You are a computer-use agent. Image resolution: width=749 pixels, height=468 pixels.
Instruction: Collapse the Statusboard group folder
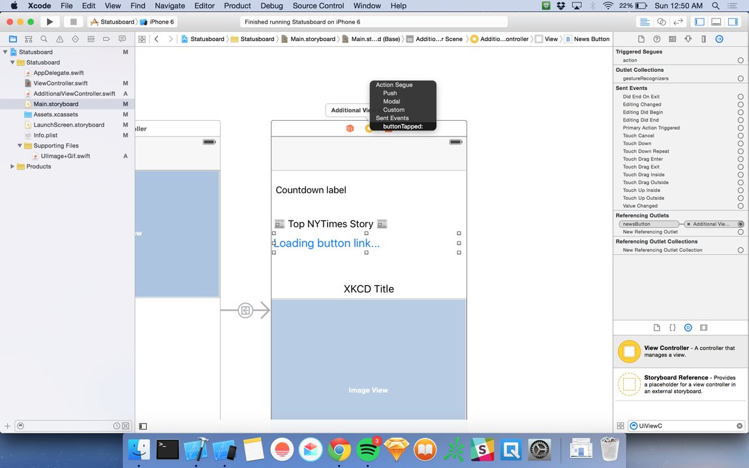[x=12, y=62]
